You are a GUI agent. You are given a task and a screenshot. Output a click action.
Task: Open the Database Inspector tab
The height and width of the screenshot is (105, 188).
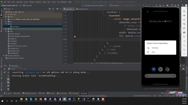coord(29,93)
